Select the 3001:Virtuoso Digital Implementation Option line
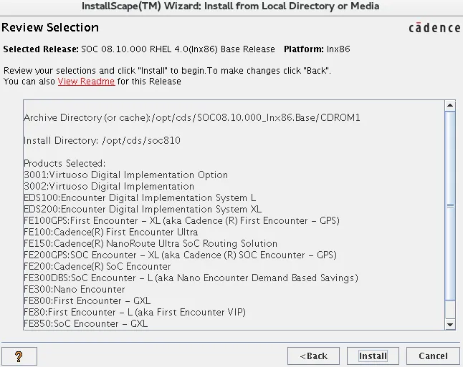Screen dimensions: 463x367 point(125,175)
